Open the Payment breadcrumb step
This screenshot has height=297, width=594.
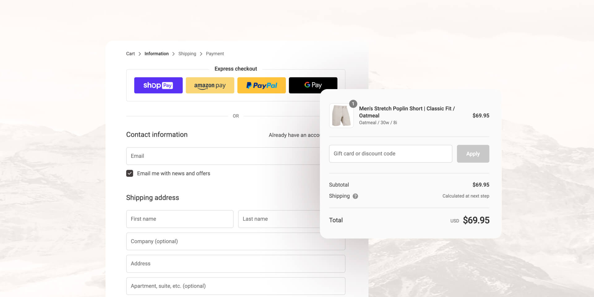click(215, 54)
